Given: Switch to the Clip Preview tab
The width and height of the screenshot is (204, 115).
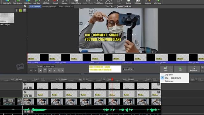Looking at the screenshot, I should [x=35, y=6].
